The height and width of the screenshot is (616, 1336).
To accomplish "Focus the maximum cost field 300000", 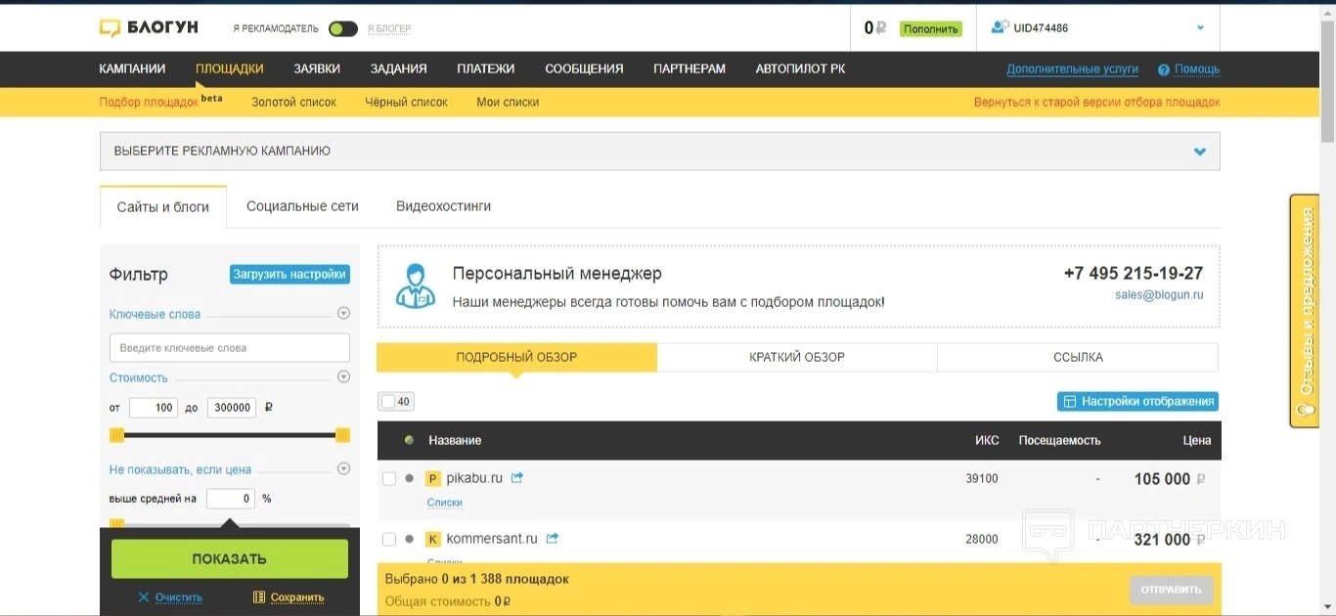I will click(x=232, y=408).
